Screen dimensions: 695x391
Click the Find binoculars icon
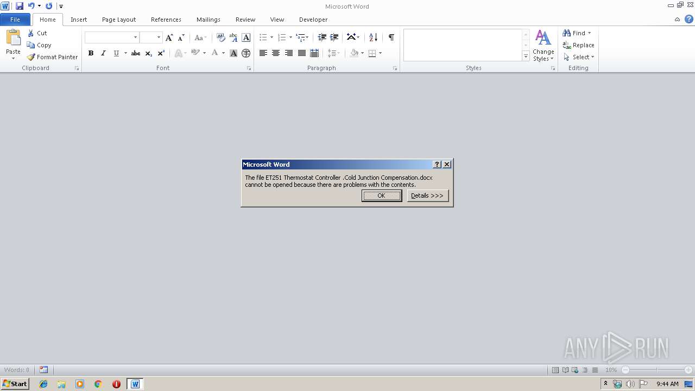(567, 33)
